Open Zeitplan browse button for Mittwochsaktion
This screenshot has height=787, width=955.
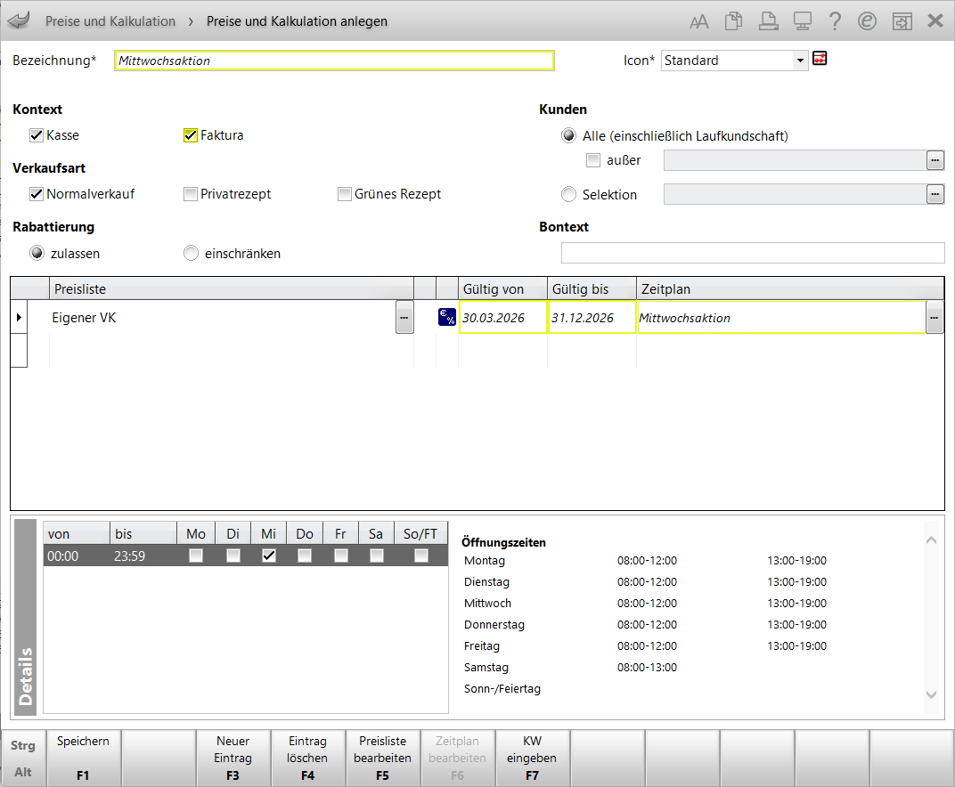[x=935, y=318]
